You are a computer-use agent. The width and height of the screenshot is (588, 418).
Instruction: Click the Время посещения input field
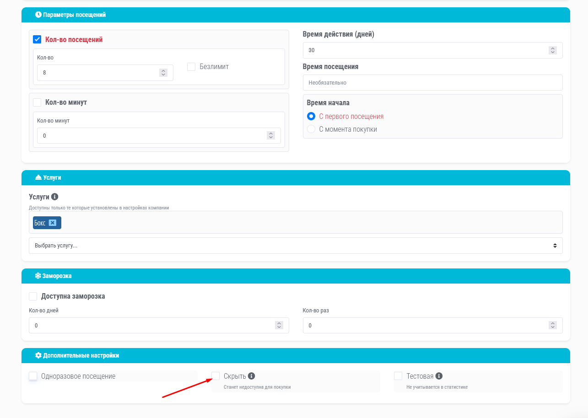[x=432, y=83]
